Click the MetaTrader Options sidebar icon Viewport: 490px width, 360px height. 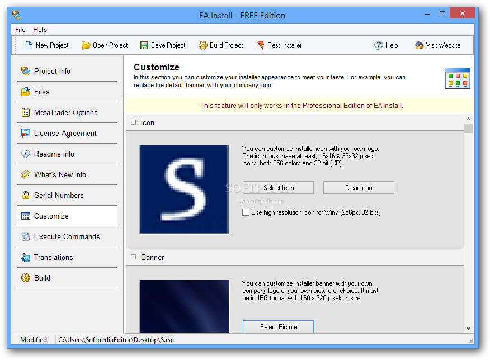pyautogui.click(x=26, y=112)
